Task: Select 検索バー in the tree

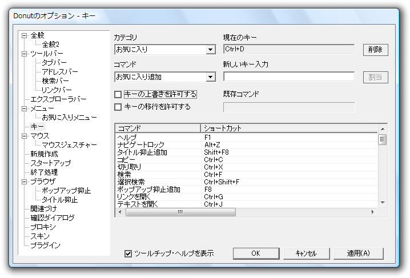Action: (x=55, y=81)
